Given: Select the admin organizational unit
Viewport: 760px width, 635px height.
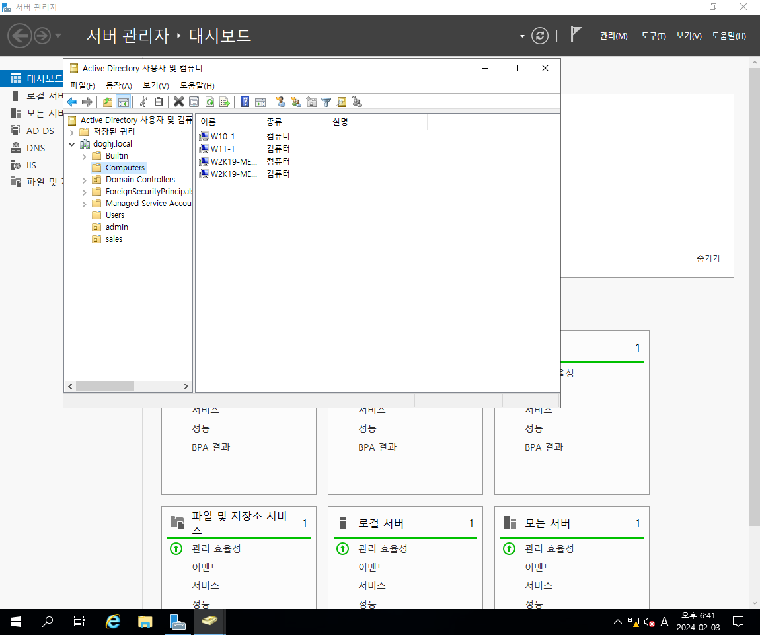Looking at the screenshot, I should (117, 227).
